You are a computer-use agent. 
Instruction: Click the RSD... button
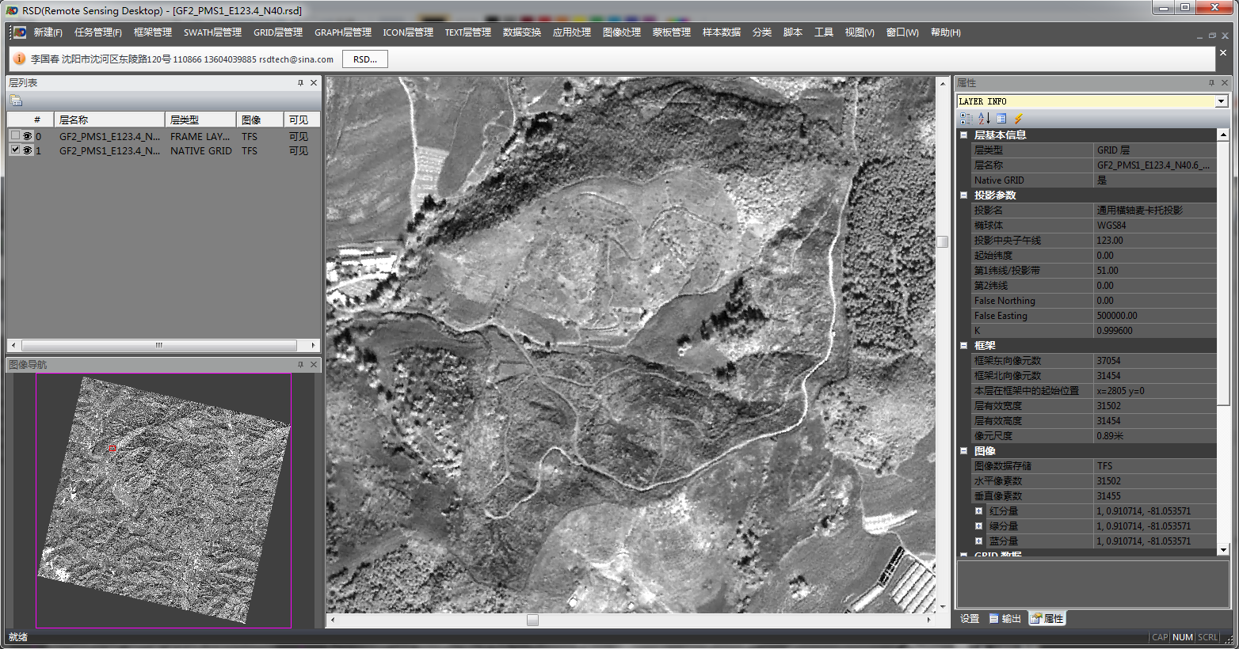pyautogui.click(x=365, y=59)
